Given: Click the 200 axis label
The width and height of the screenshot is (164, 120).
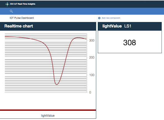Looking at the screenshot, I should tap(92, 58).
